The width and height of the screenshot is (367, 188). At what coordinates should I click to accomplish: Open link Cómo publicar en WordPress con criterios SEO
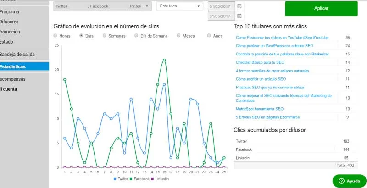coord(274,46)
